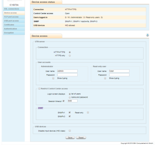156x145 pixels.
Task: Click the Save button
Action: pyautogui.click(x=70, y=138)
